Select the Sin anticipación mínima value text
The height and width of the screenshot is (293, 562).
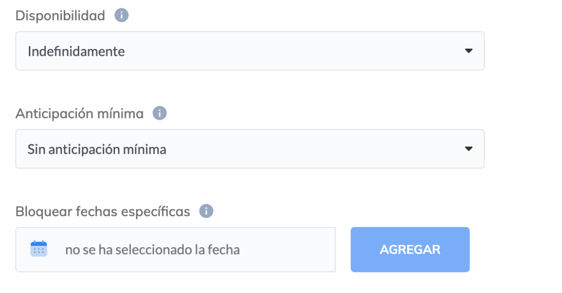tap(97, 149)
